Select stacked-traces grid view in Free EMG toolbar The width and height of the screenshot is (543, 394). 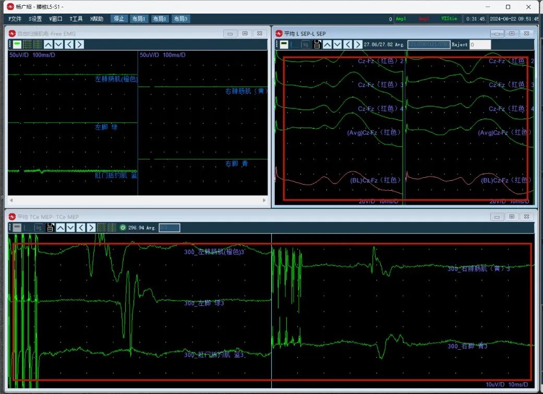(28, 44)
